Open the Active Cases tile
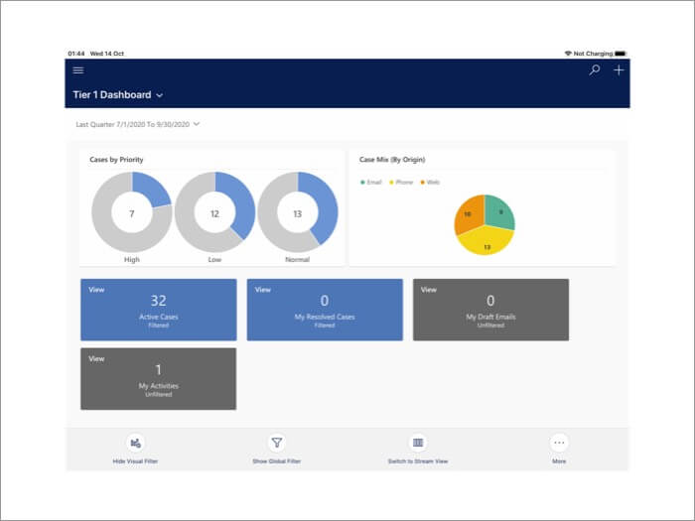Screen dimensions: 695x521 tap(159, 310)
